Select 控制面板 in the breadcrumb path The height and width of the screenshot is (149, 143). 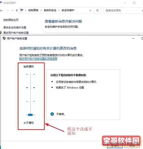tap(33, 10)
